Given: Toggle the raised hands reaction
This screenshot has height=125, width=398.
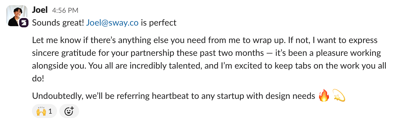Looking at the screenshot, I should pos(44,111).
